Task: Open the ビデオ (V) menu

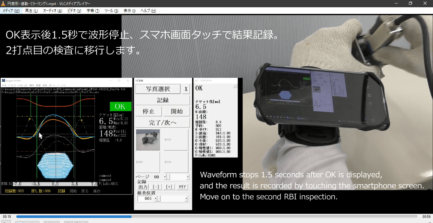Action: pos(74,11)
